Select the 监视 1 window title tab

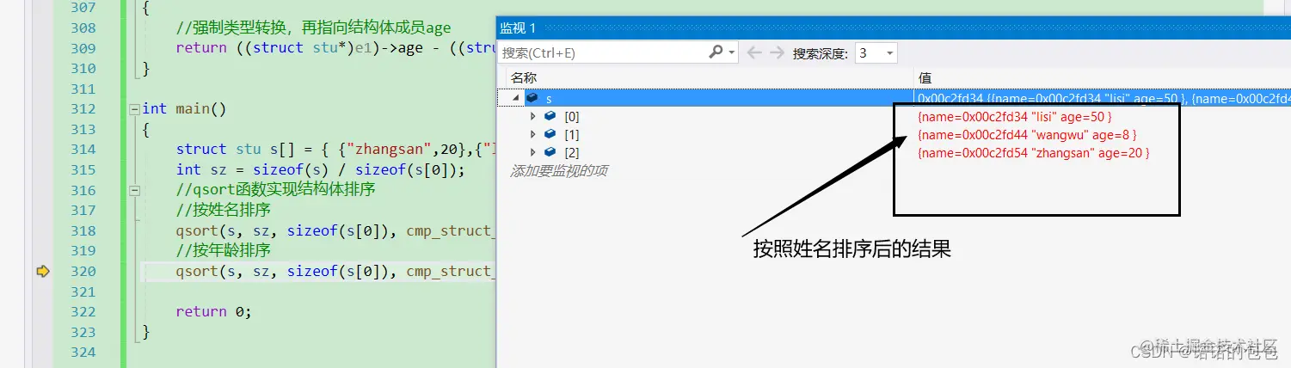519,28
